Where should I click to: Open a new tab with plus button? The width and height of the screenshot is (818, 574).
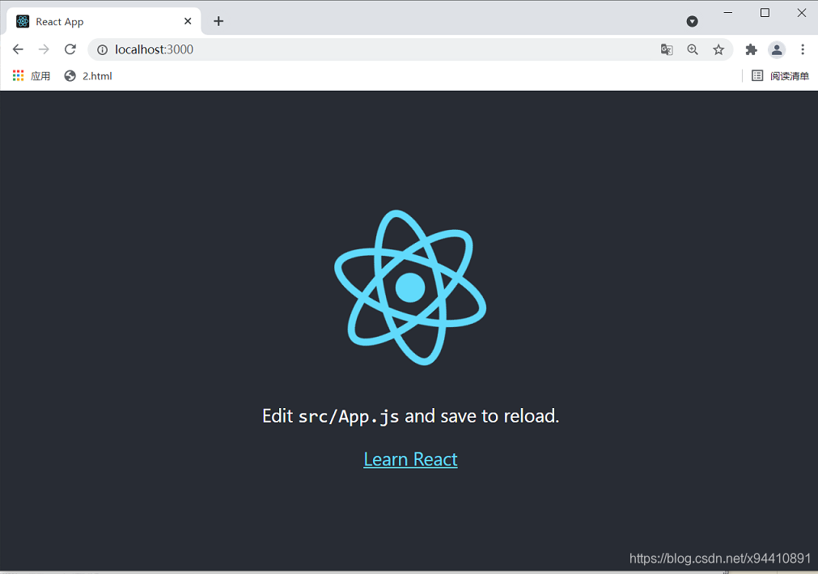coord(218,21)
